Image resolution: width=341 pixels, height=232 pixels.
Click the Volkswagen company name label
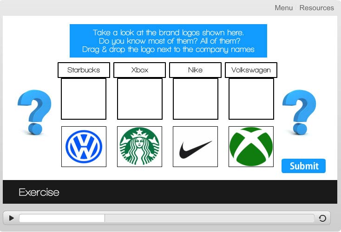pos(251,70)
